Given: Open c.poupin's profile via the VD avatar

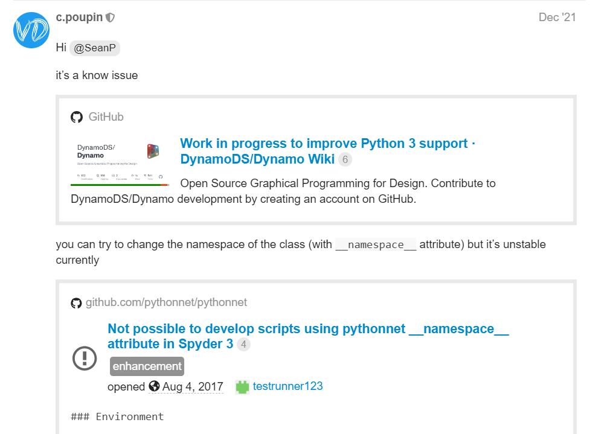Looking at the screenshot, I should [x=31, y=30].
